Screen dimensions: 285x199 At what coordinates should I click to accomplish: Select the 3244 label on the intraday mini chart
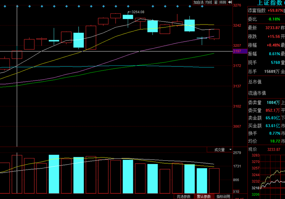tap(256, 175)
